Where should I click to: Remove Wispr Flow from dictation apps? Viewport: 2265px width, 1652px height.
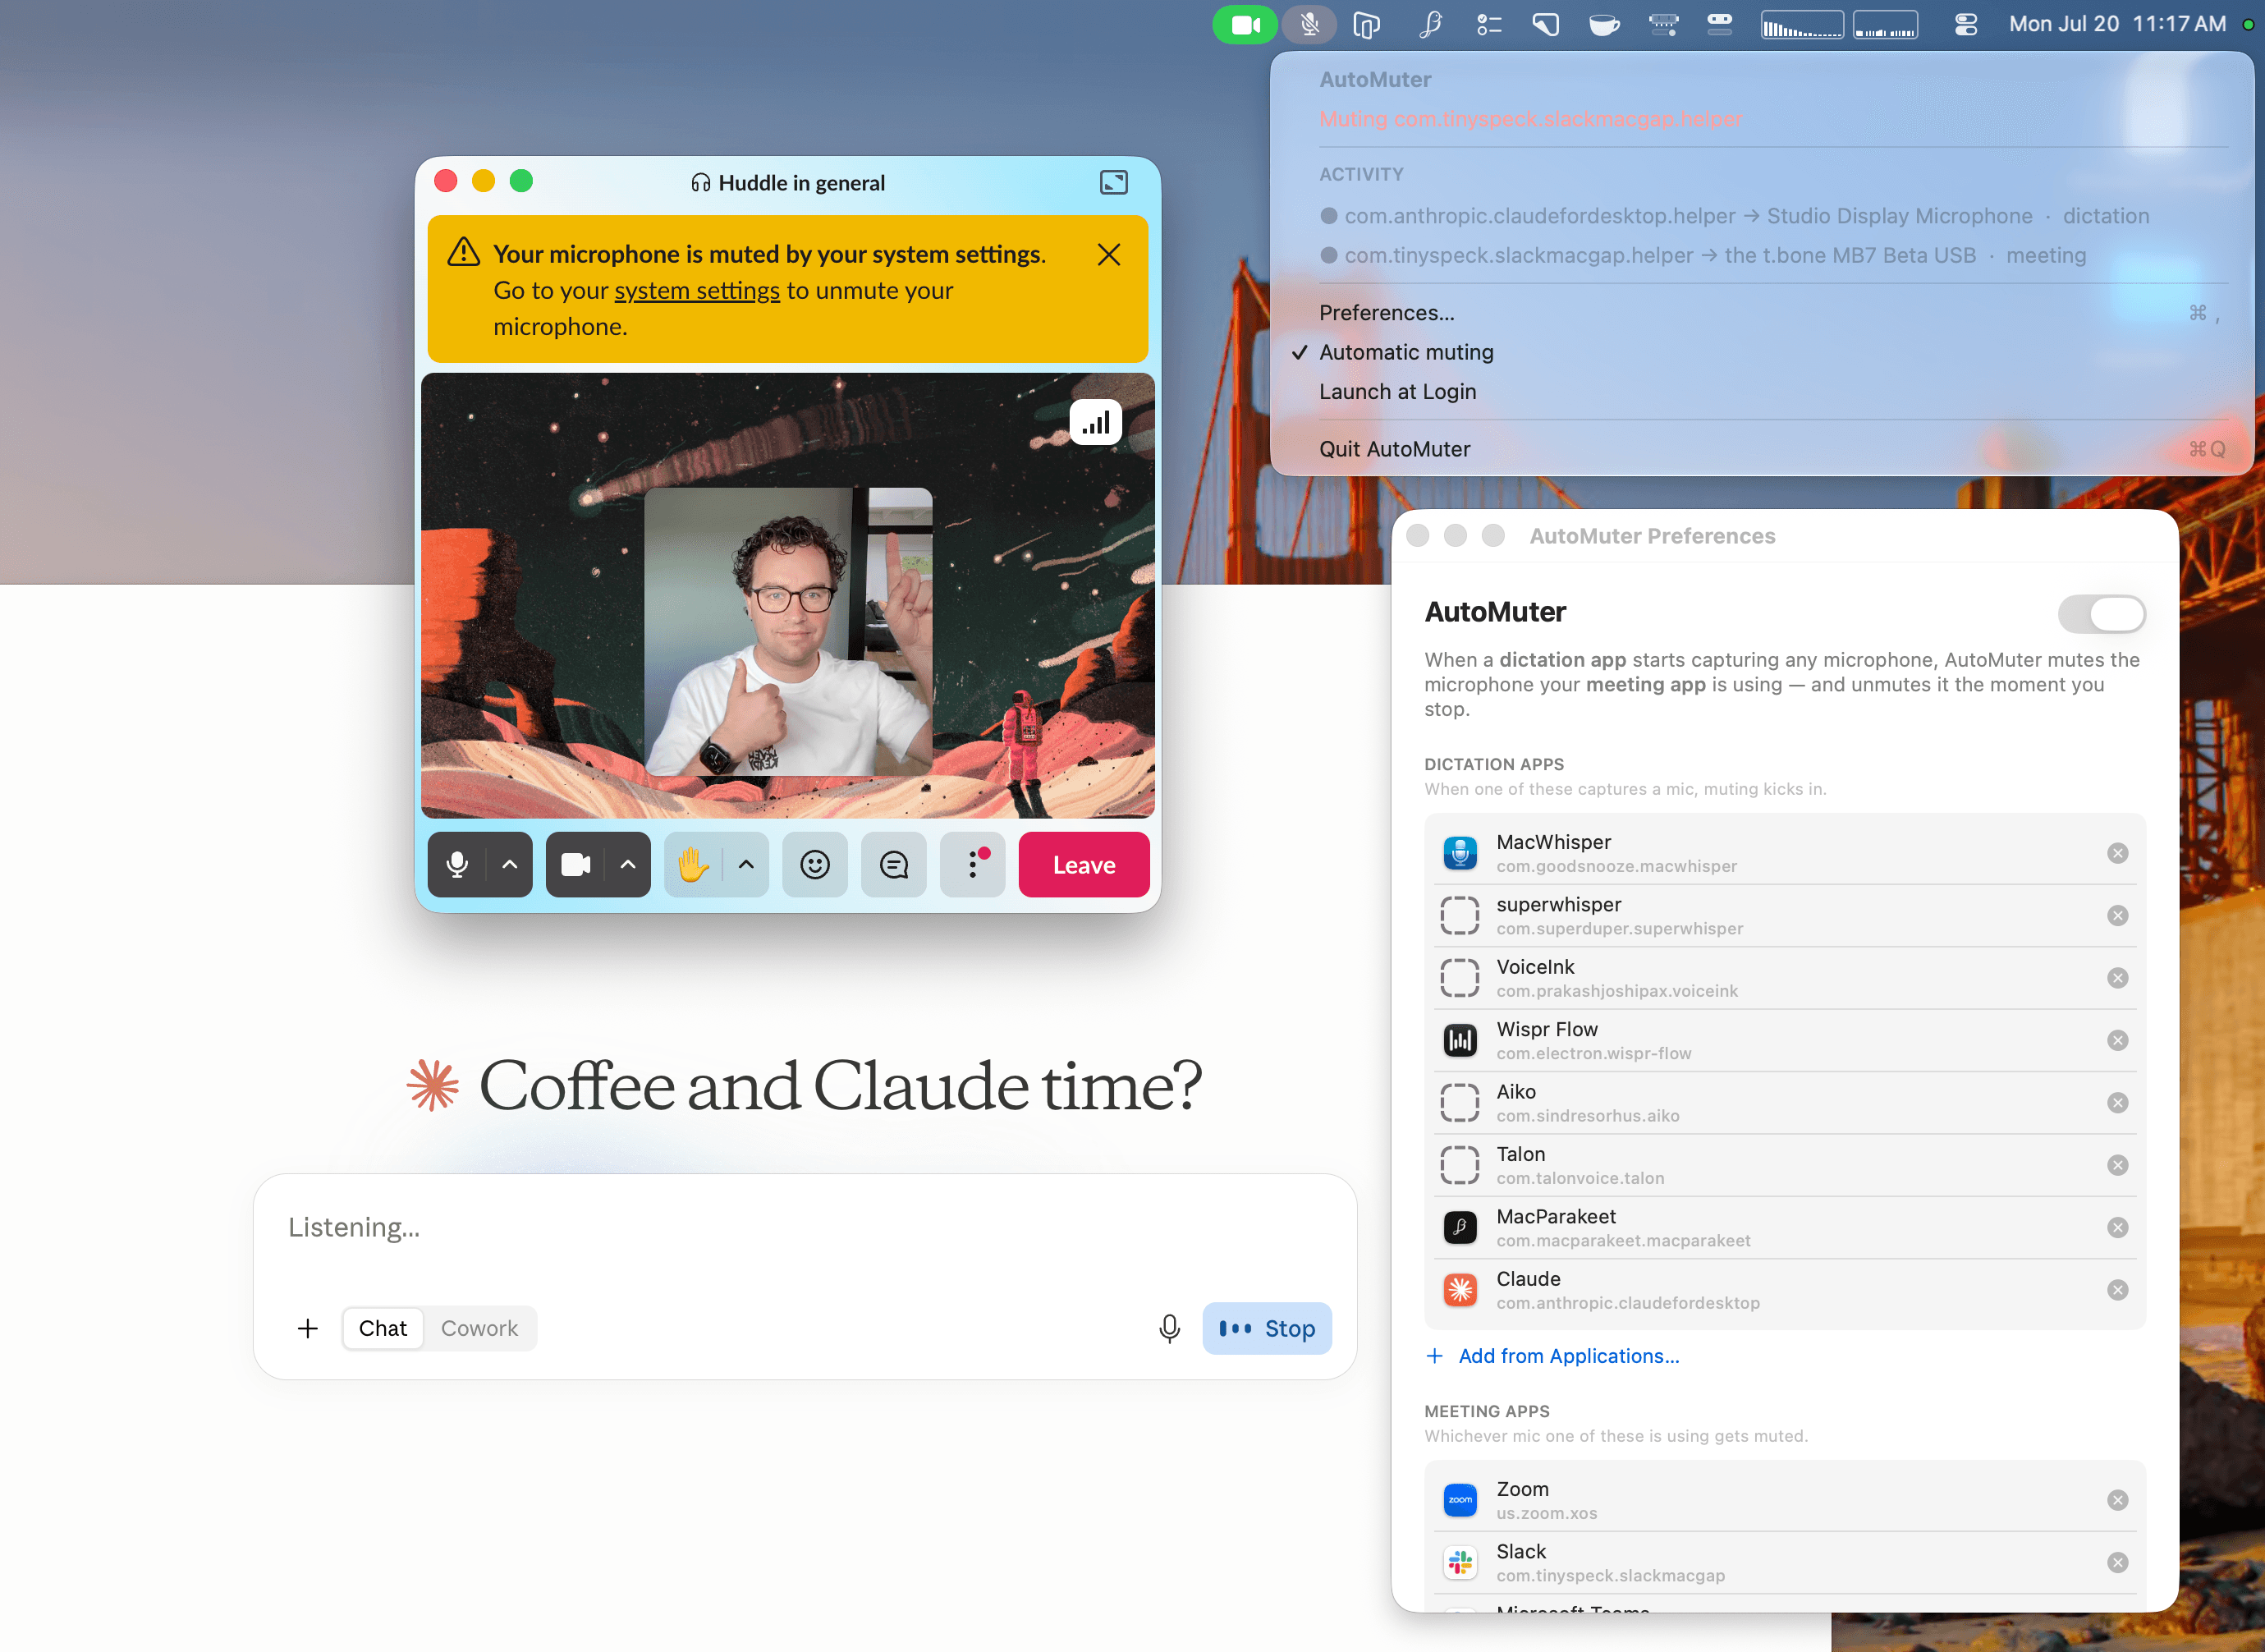coord(2117,1040)
